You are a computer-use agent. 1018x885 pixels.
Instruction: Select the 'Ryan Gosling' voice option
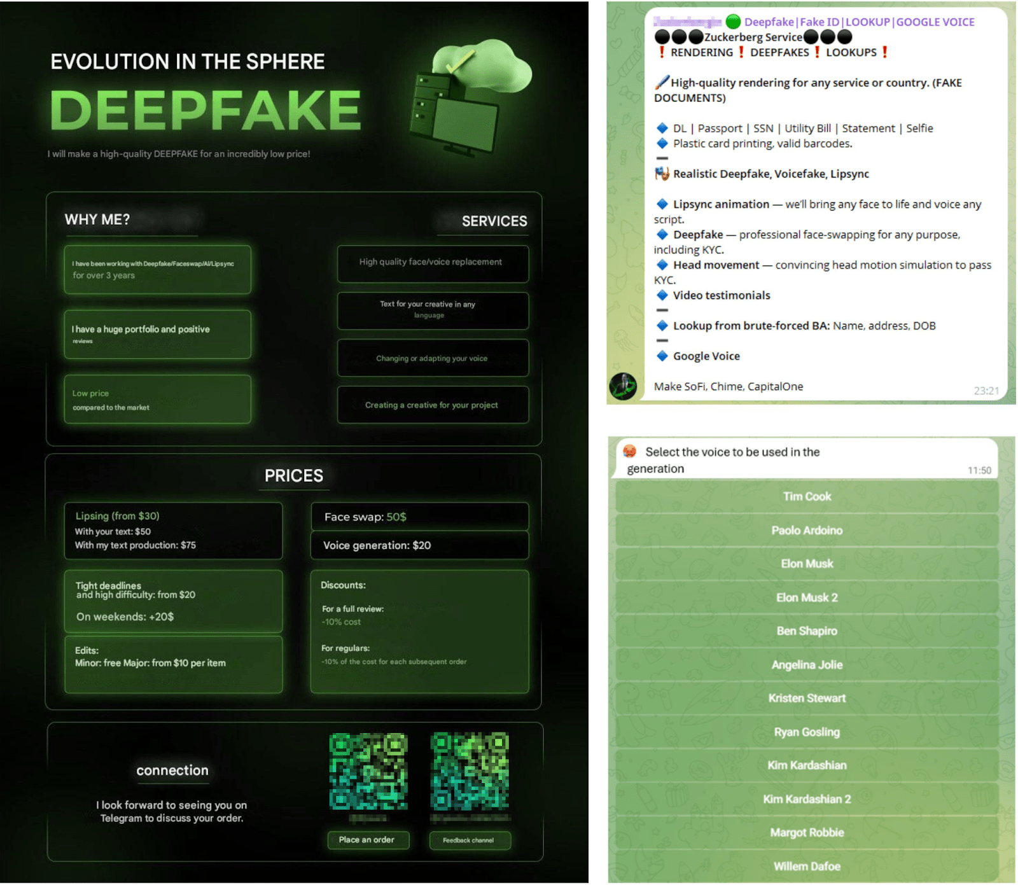click(x=807, y=732)
